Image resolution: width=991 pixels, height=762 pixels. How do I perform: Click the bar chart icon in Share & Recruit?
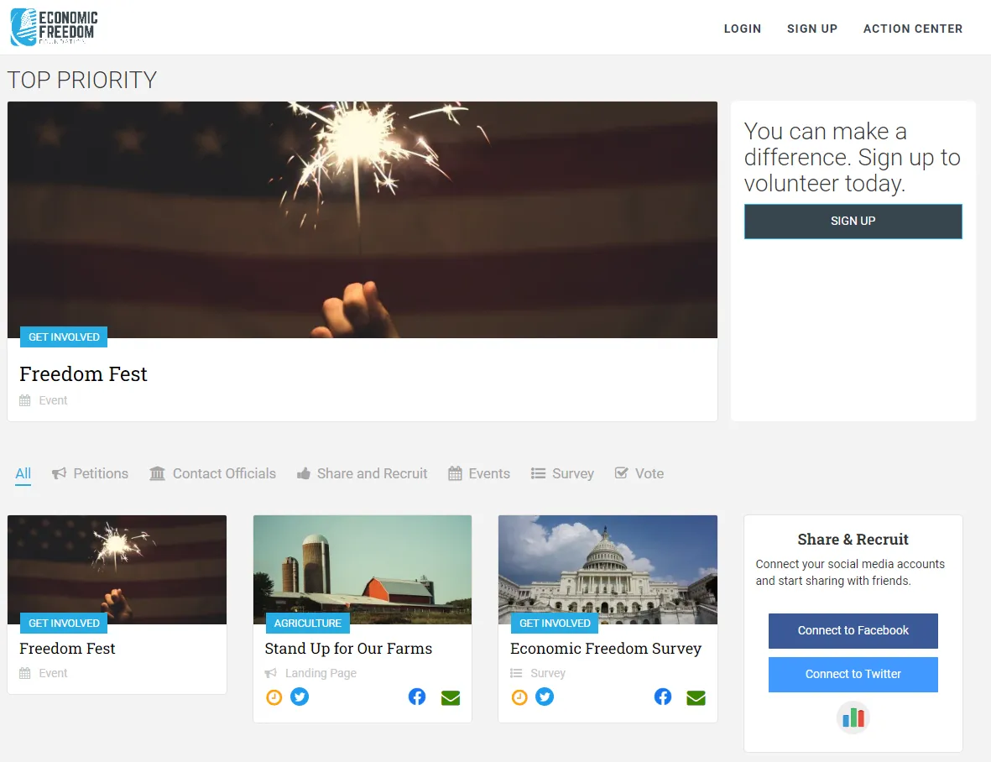853,718
